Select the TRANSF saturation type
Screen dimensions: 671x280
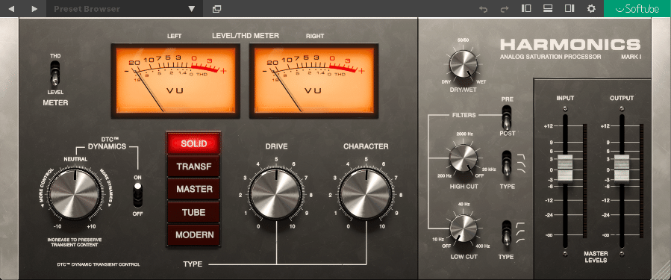pos(193,167)
